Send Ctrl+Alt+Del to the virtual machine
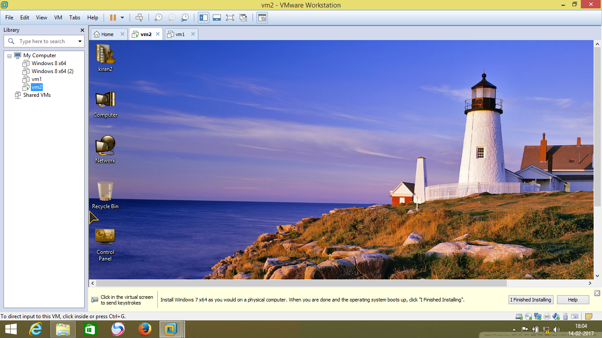The width and height of the screenshot is (602, 338). [139, 18]
